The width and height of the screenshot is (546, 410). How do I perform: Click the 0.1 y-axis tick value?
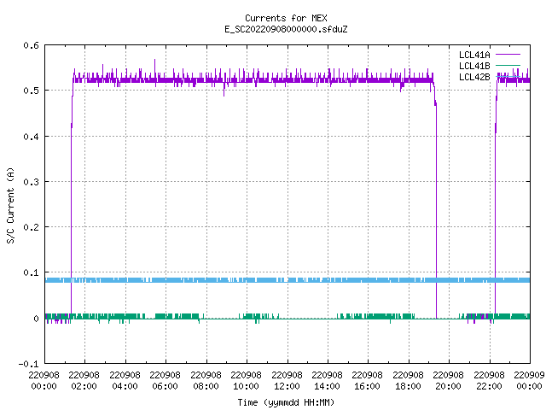tap(32, 272)
